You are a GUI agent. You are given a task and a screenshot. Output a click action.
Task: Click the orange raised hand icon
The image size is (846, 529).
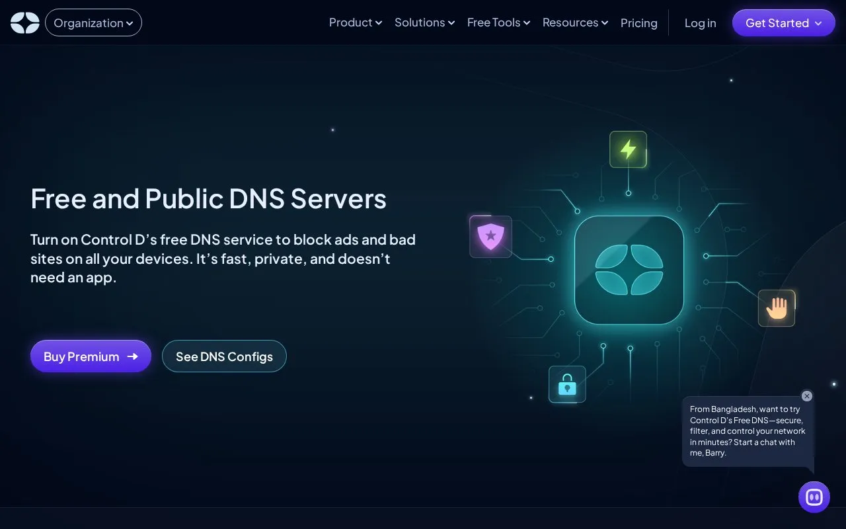[777, 308]
